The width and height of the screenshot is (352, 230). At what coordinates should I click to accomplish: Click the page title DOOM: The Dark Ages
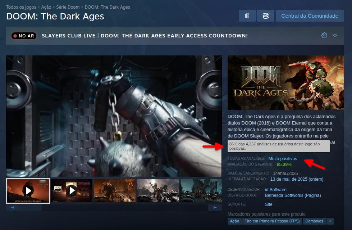tap(55, 17)
